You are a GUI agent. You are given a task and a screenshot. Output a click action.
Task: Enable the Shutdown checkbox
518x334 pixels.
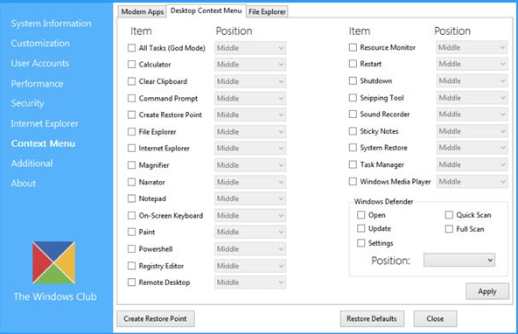pos(353,80)
